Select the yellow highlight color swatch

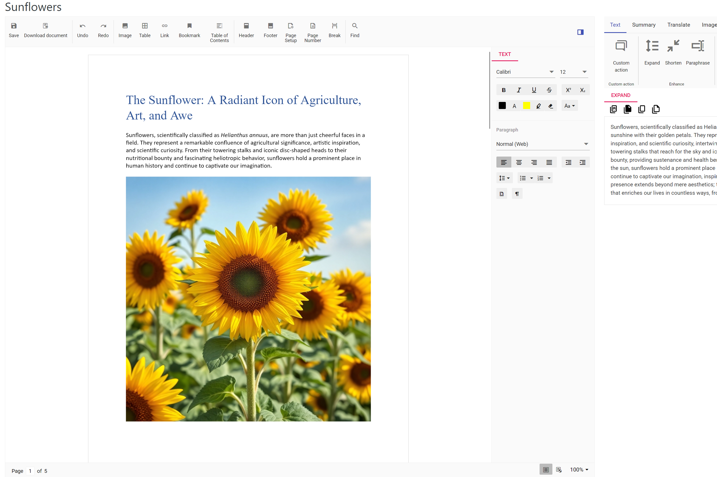click(526, 106)
